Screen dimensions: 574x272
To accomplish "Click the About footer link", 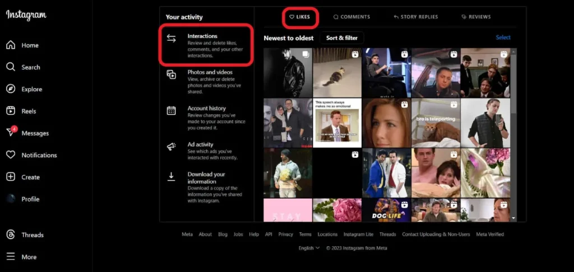I will [x=205, y=235].
